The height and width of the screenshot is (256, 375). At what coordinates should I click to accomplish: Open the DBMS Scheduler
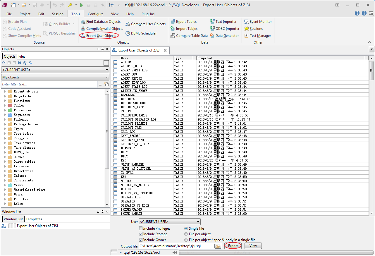[141, 33]
